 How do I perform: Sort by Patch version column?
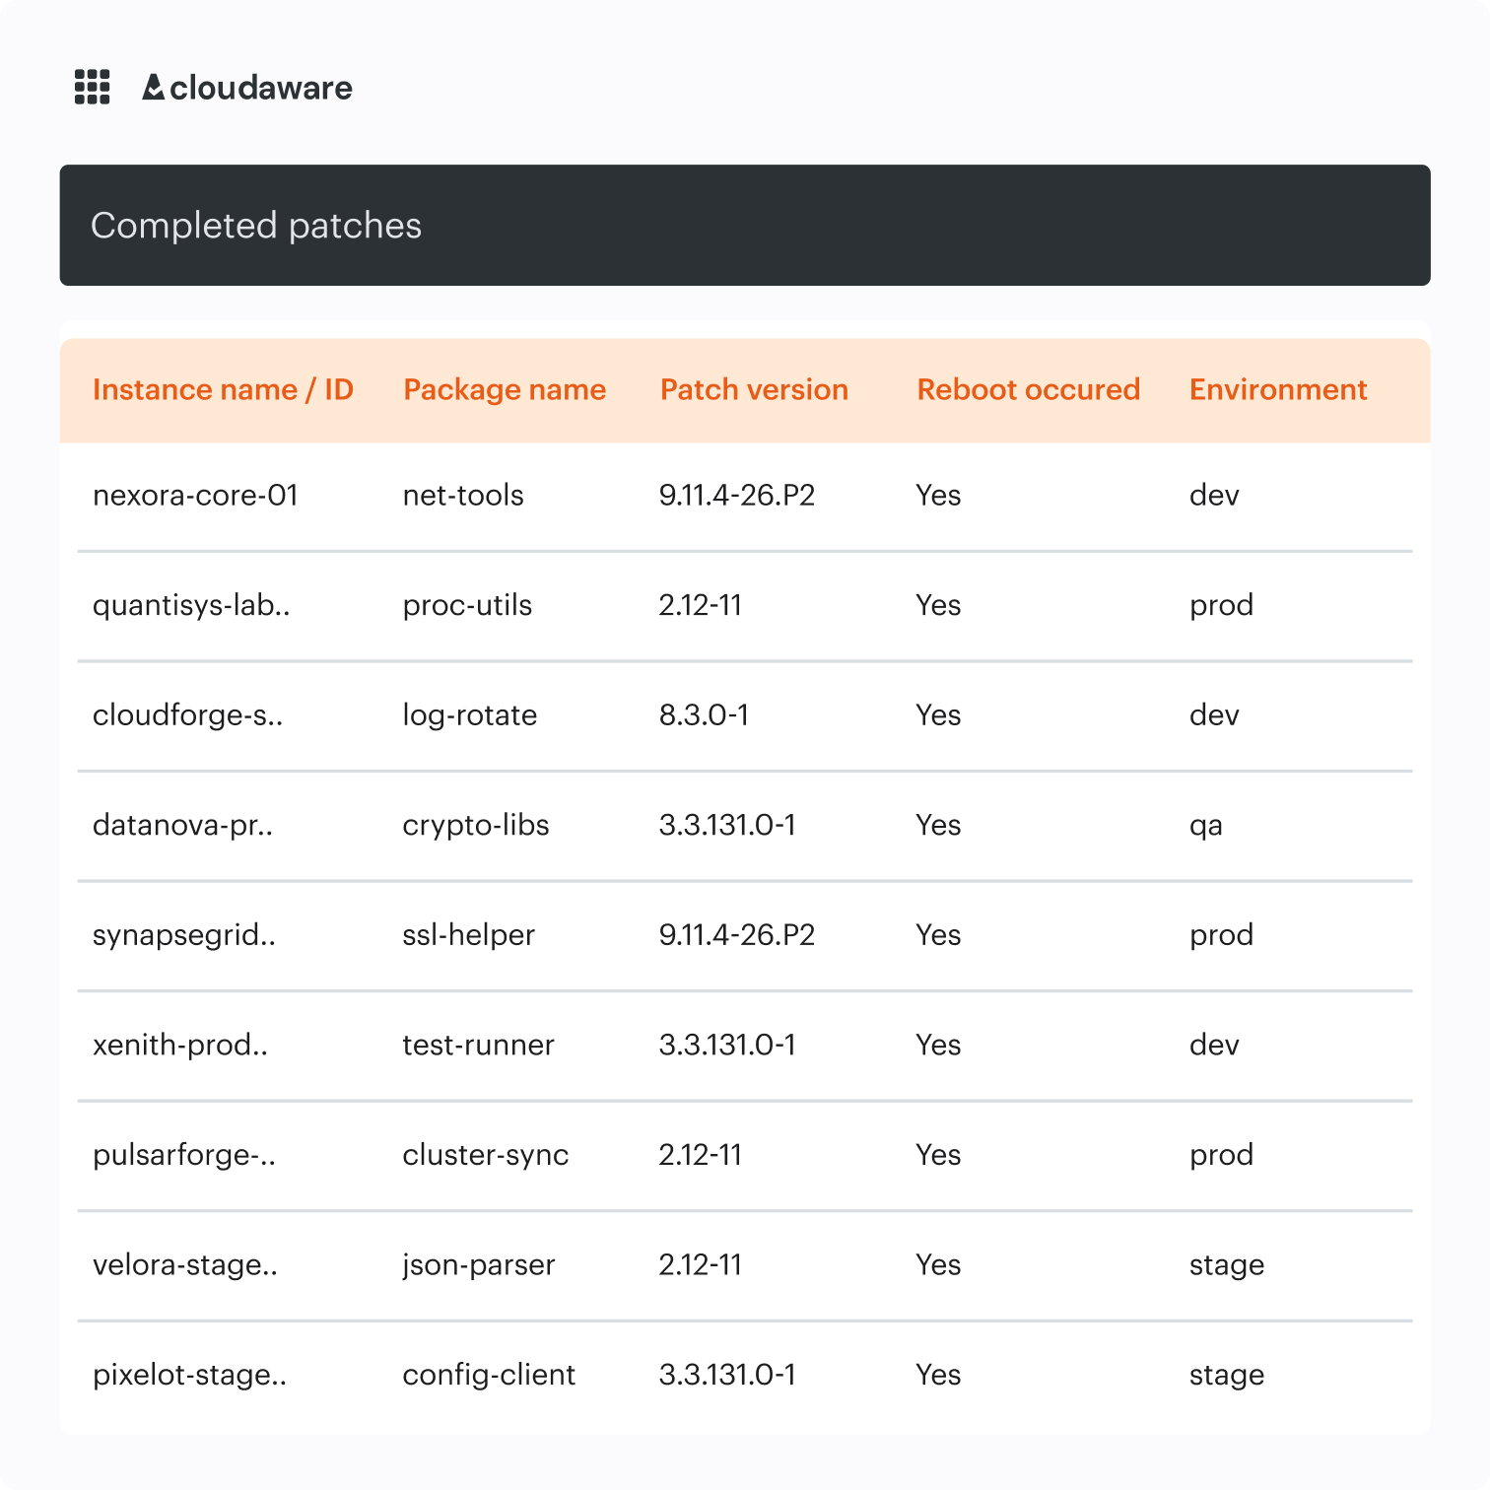pyautogui.click(x=753, y=389)
